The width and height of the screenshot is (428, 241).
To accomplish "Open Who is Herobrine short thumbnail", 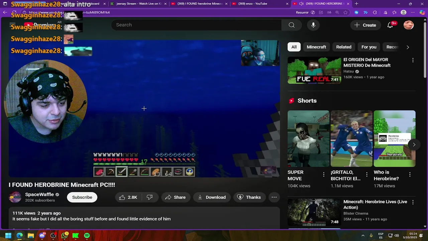I will (395, 139).
